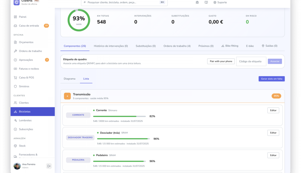Click the Pedaleiro 96% progress bar
Viewport: 301px width, 173px height.
click(119, 161)
